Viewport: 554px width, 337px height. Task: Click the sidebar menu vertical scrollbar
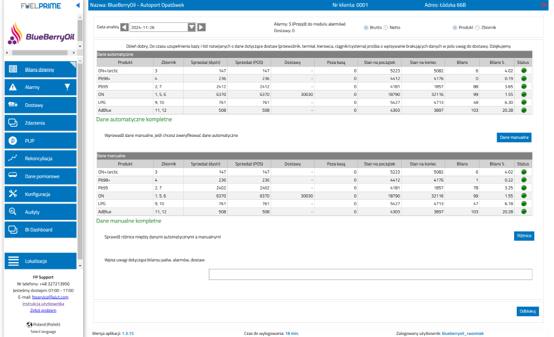(80, 162)
